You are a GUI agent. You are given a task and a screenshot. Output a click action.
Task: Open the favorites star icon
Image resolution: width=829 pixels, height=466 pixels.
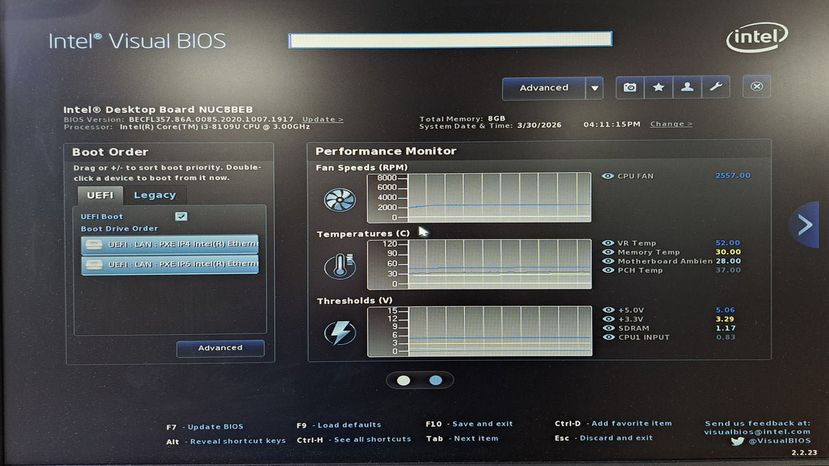pyautogui.click(x=658, y=87)
